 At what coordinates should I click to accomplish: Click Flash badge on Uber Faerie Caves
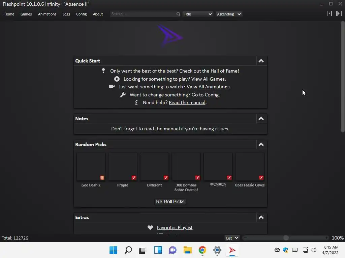(x=261, y=178)
